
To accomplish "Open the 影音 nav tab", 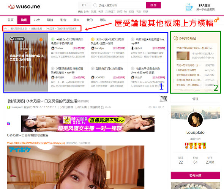I will [63, 20].
